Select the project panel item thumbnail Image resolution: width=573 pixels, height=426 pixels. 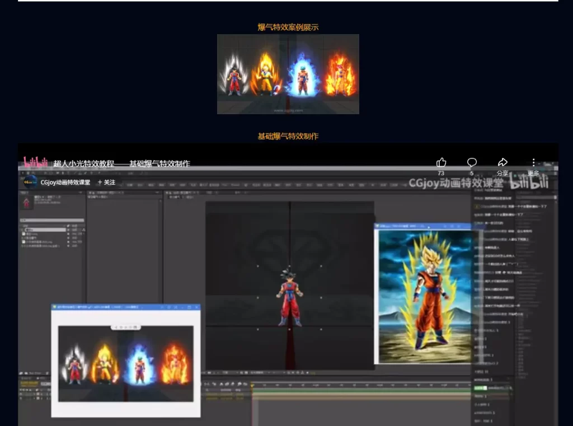[x=27, y=202]
